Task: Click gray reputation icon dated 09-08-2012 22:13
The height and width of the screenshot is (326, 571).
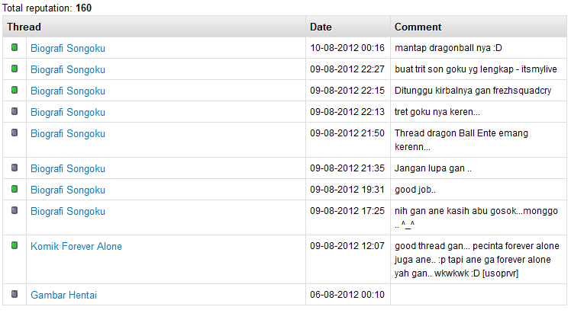Action: pos(15,111)
